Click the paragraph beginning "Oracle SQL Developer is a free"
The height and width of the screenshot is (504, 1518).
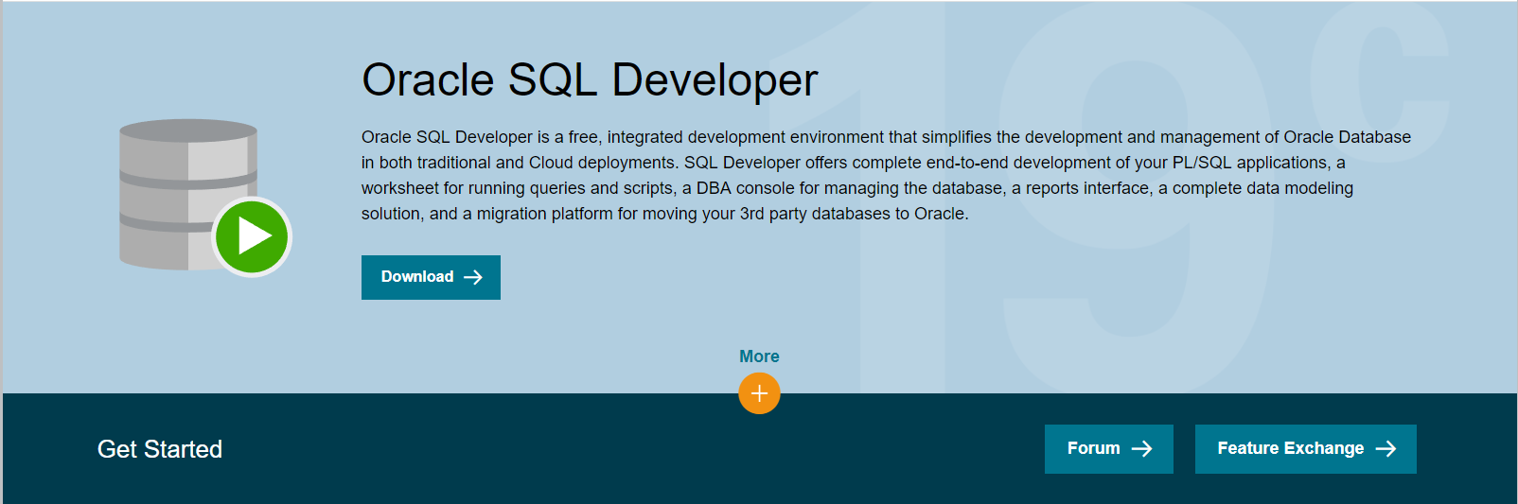point(886,175)
